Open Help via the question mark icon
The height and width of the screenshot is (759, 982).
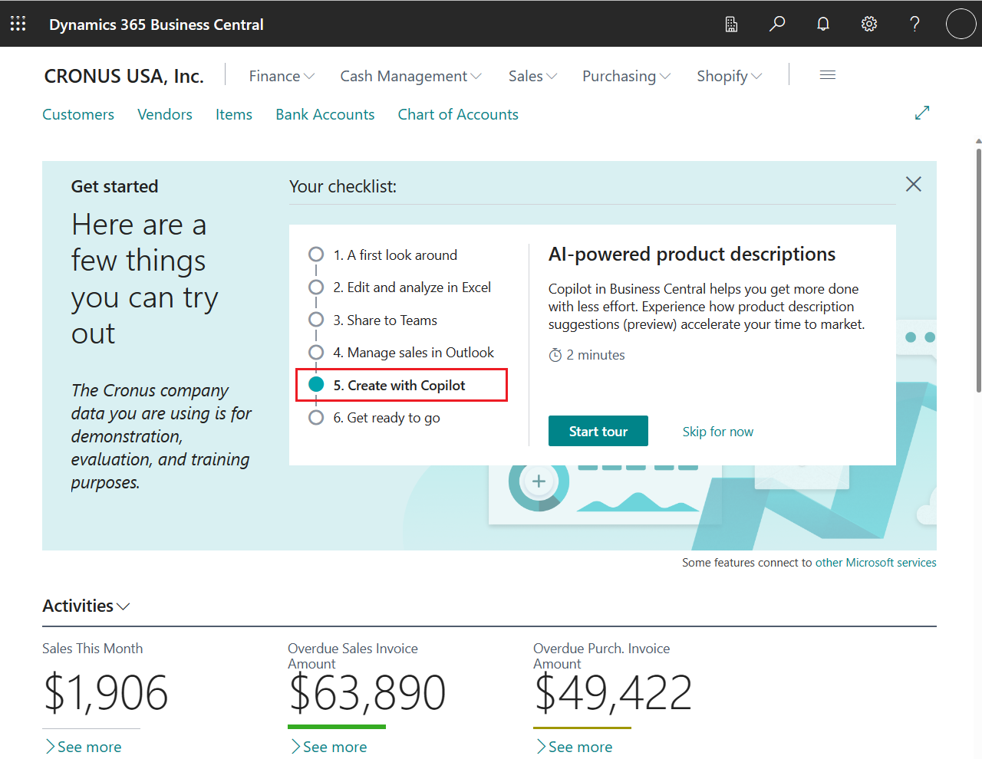pyautogui.click(x=914, y=24)
